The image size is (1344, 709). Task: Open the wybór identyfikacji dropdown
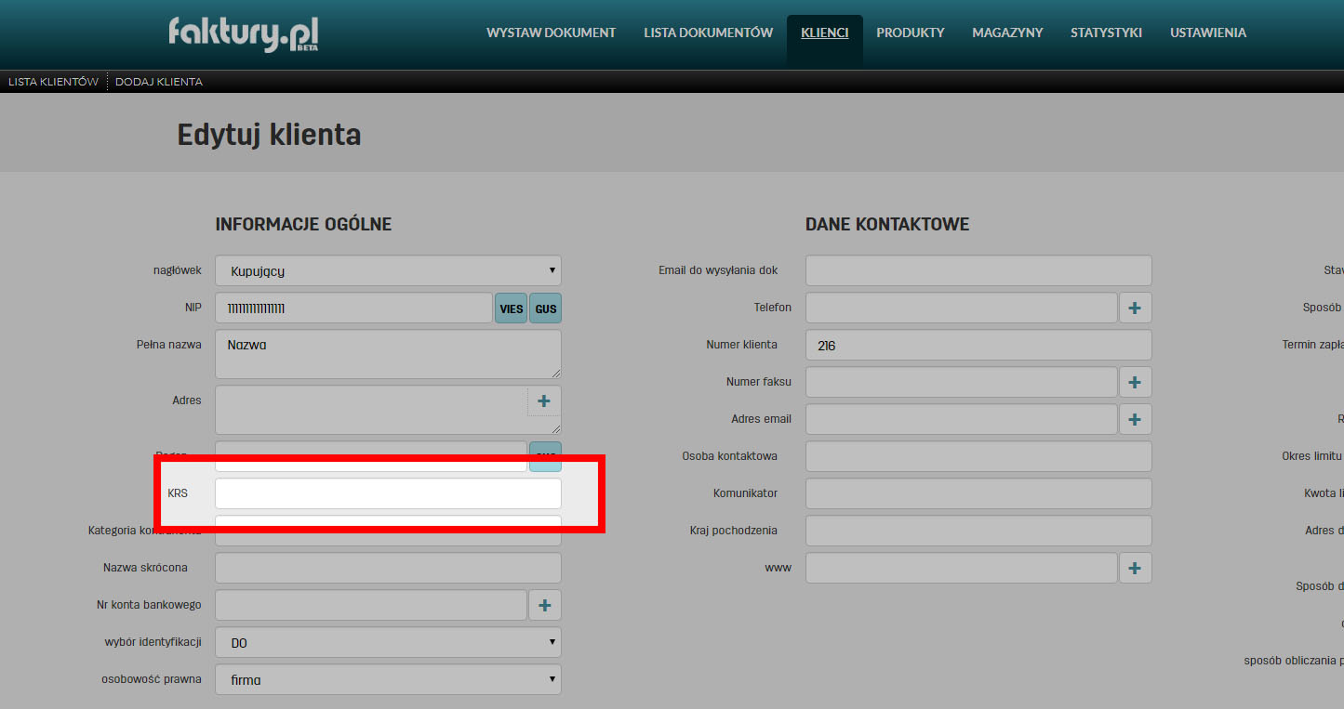(388, 642)
